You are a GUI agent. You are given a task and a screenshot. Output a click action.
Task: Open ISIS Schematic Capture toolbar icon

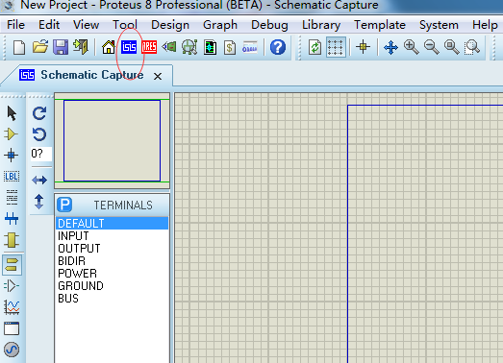tap(129, 47)
